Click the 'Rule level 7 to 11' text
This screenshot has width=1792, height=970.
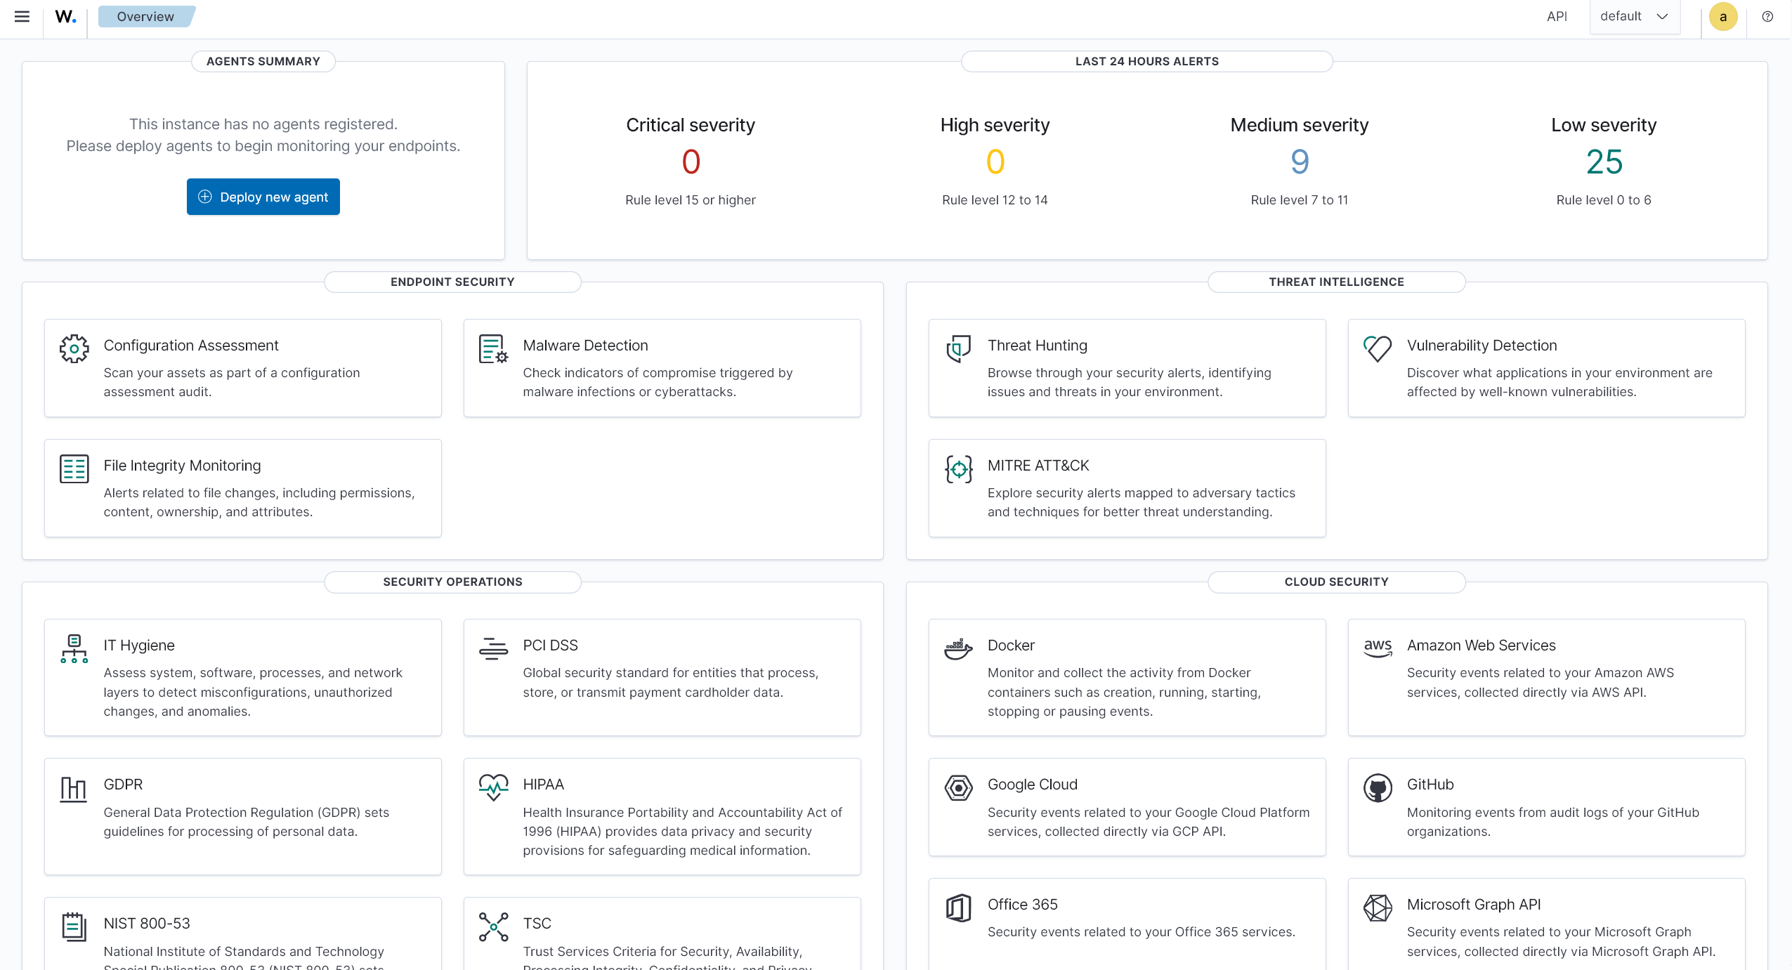coord(1299,200)
